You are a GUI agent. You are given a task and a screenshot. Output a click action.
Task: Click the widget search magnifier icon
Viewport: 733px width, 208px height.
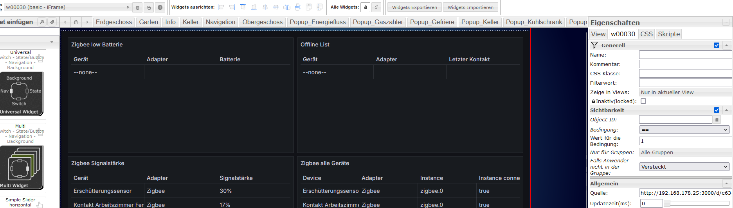42,22
